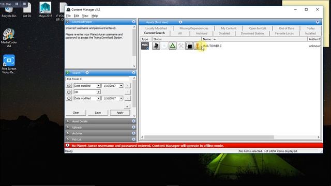Open the Help menu
331x186 pixels.
95,16
